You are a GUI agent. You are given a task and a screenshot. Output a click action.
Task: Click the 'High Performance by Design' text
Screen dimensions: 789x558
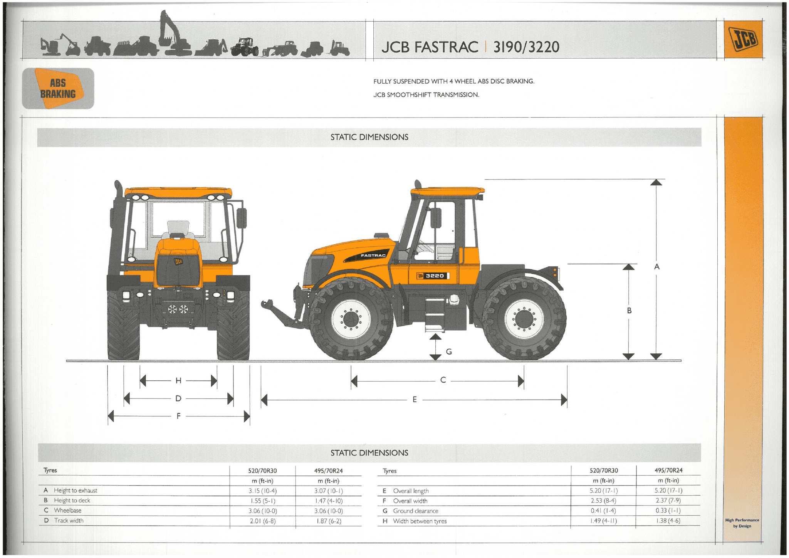tap(742, 523)
